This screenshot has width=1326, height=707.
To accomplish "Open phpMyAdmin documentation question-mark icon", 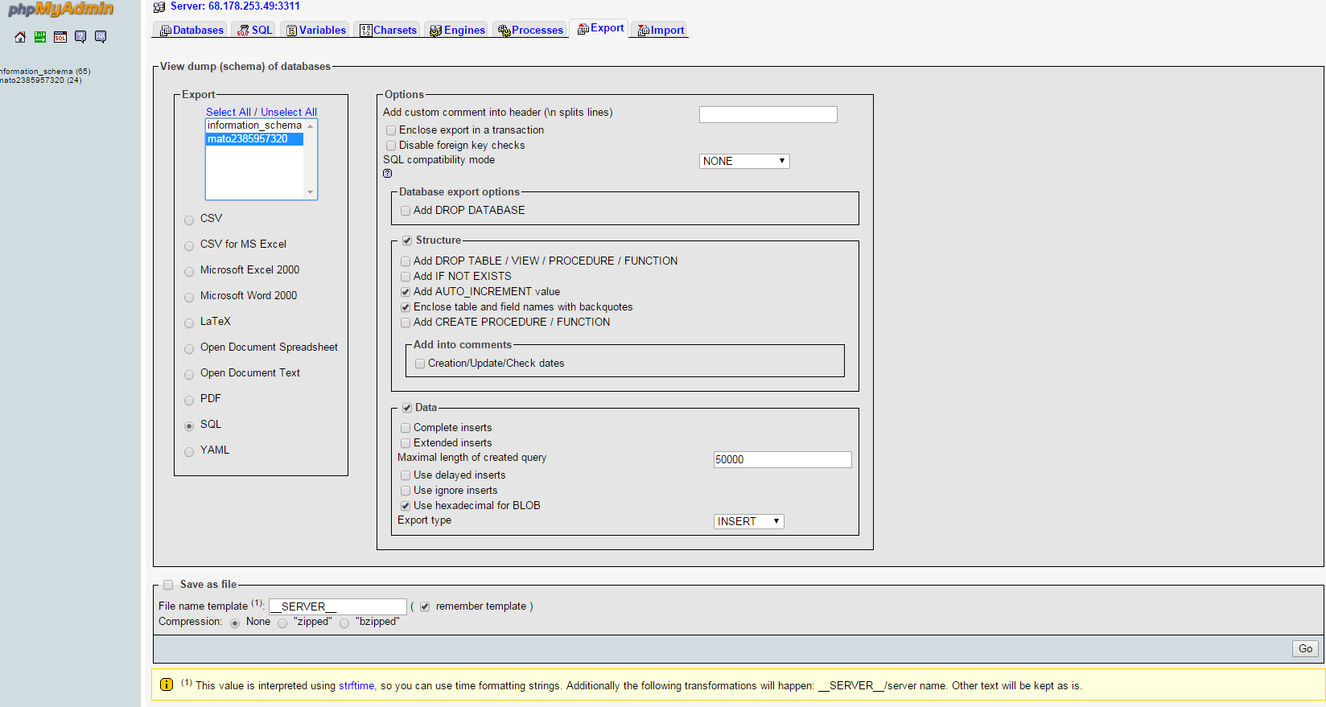I will pos(80,37).
